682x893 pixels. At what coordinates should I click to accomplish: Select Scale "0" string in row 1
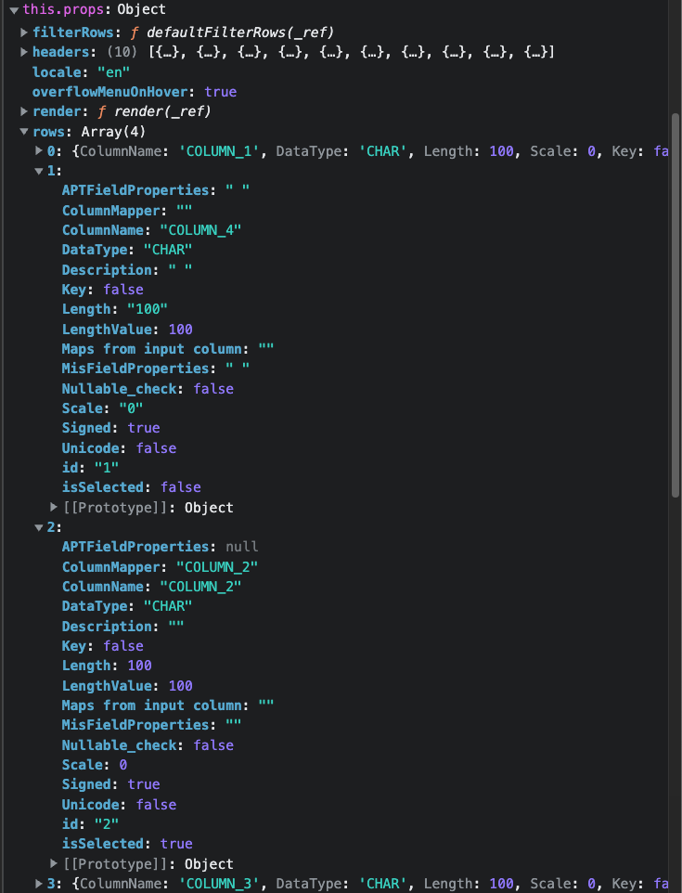[x=131, y=408]
